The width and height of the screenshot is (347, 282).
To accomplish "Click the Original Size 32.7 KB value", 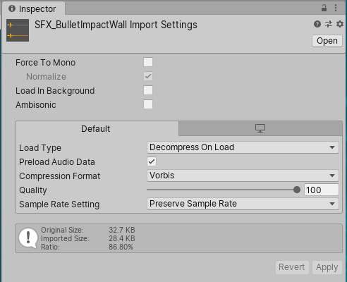I will pyautogui.click(x=122, y=230).
